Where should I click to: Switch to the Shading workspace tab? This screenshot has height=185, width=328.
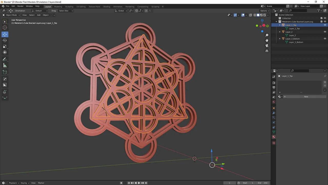pyautogui.click(x=107, y=6)
